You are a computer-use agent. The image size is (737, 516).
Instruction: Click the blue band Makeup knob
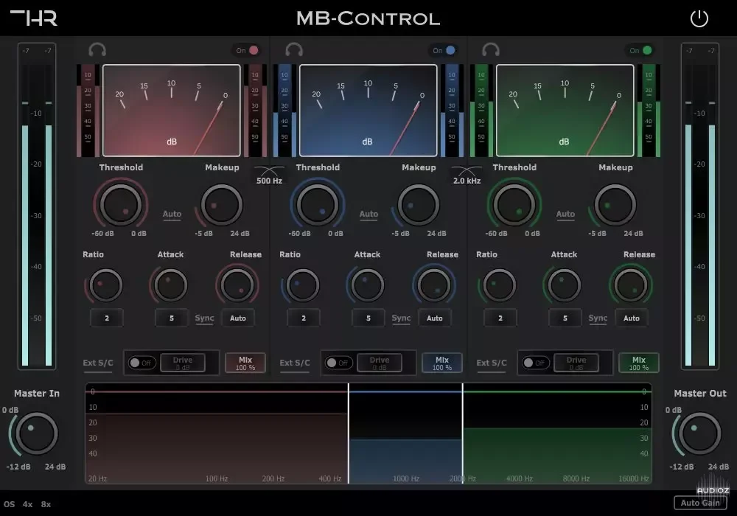pos(419,205)
